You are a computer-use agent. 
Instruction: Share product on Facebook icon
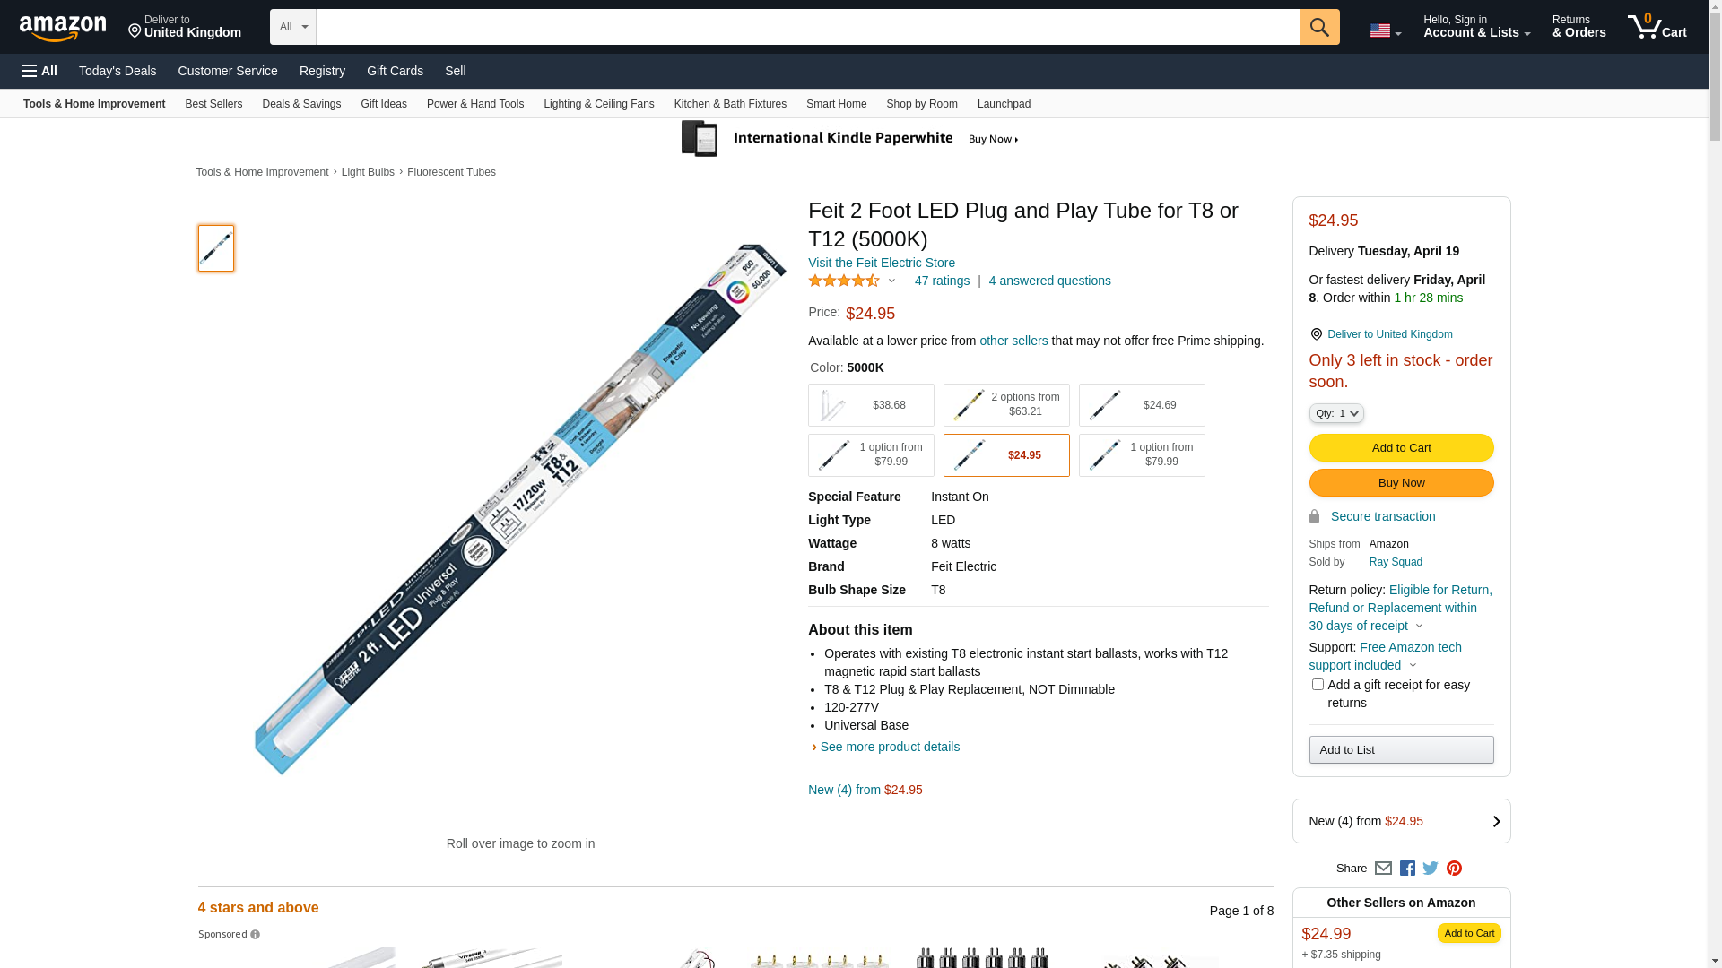point(1407,868)
